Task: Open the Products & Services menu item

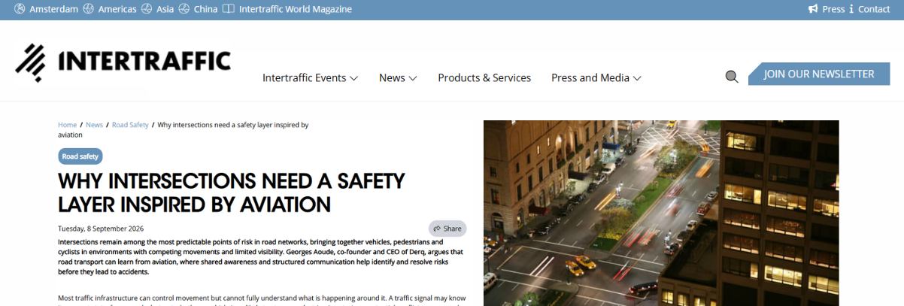Action: coord(484,77)
